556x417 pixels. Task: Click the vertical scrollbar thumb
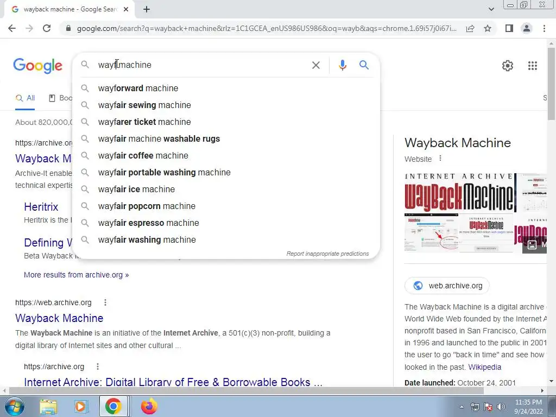(x=551, y=83)
